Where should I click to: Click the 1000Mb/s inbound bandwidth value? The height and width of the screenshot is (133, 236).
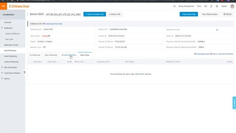pyautogui.click(x=201, y=41)
